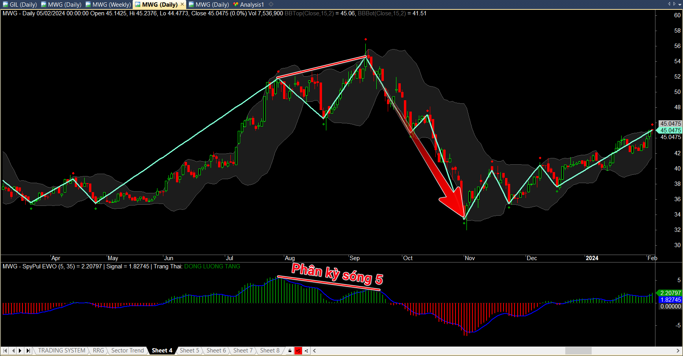Click the red S symbol-link icon
The image size is (683, 356).
pos(298,350)
